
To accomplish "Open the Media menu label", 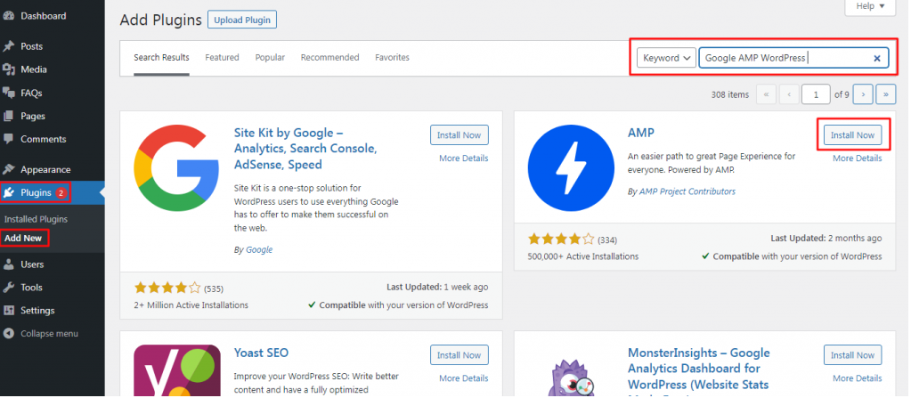I will [x=34, y=69].
